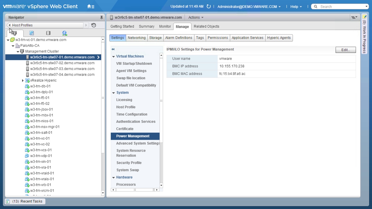Switch to VMs and Templates inventory tab
This screenshot has height=209, width=372.
(31, 33)
